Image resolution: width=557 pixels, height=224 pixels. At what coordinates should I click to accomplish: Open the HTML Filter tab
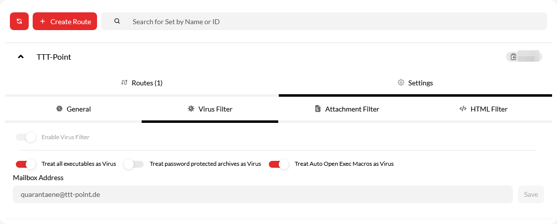tap(488, 109)
